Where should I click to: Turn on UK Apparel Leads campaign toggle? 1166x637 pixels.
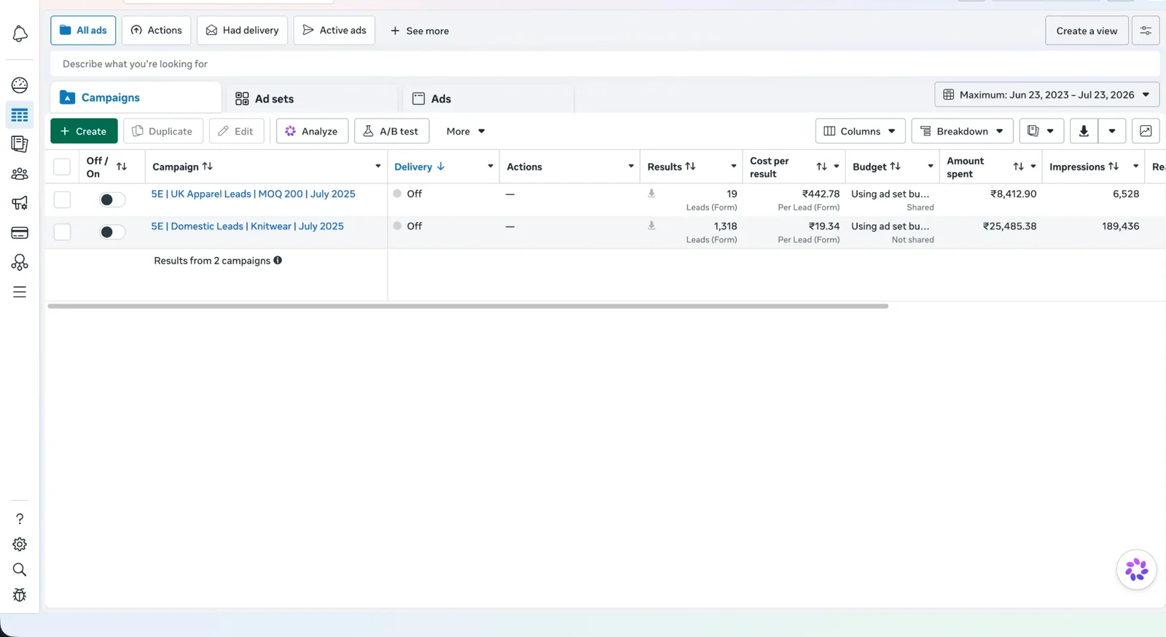112,199
